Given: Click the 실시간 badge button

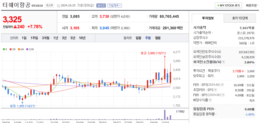Looking at the screenshot, I should coord(101,6).
